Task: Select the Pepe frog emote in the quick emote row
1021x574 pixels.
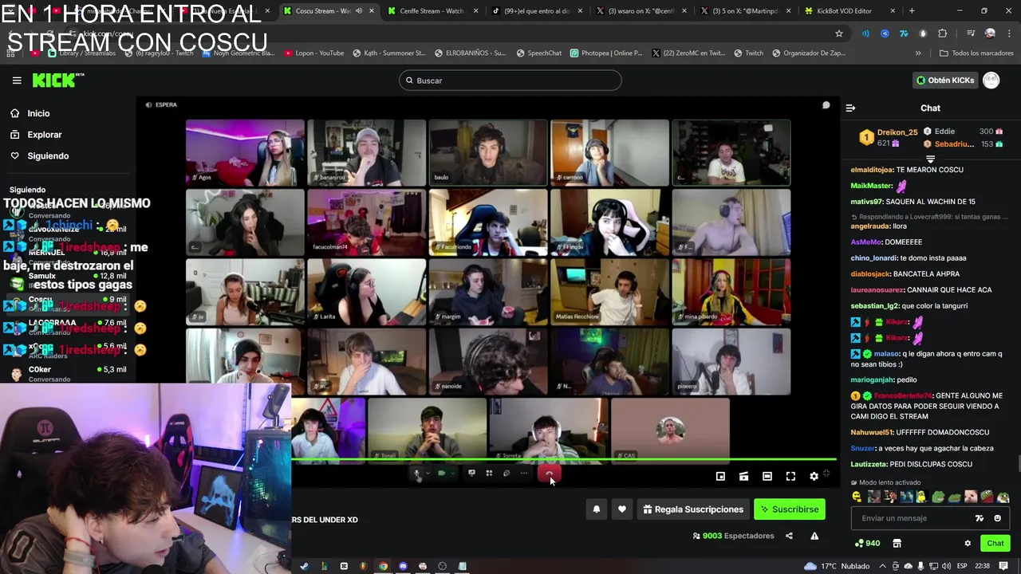Action: click(x=938, y=497)
